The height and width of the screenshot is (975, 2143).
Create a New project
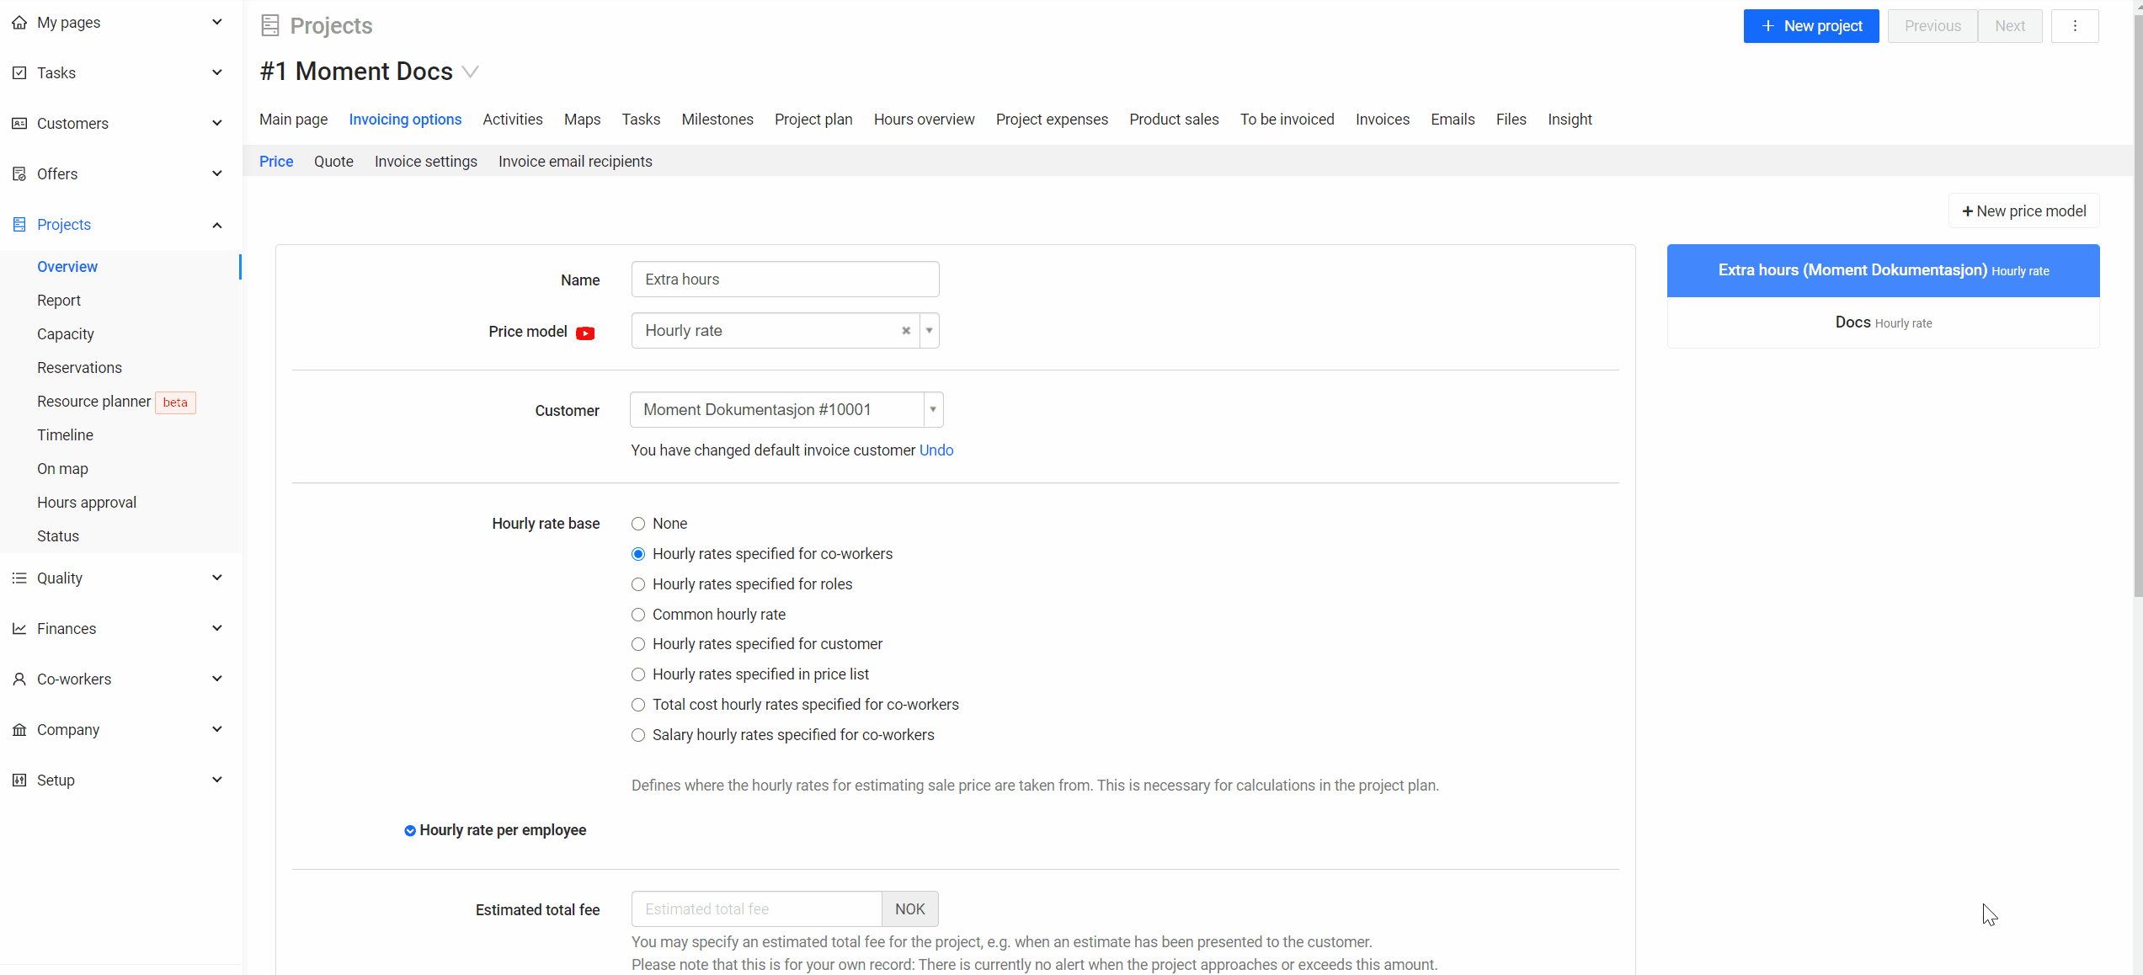1811,26
